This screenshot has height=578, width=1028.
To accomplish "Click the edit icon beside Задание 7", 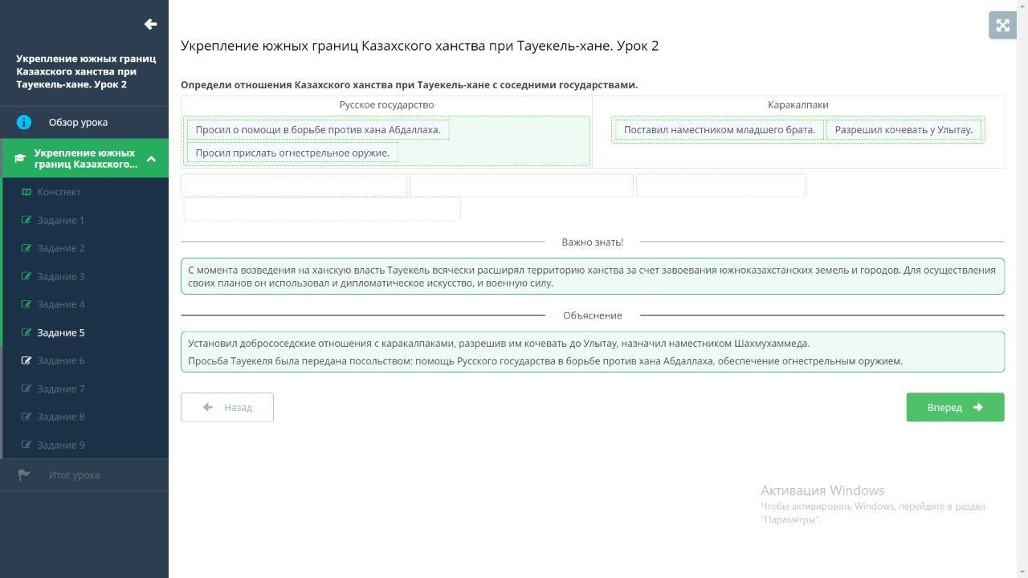I will pos(27,389).
